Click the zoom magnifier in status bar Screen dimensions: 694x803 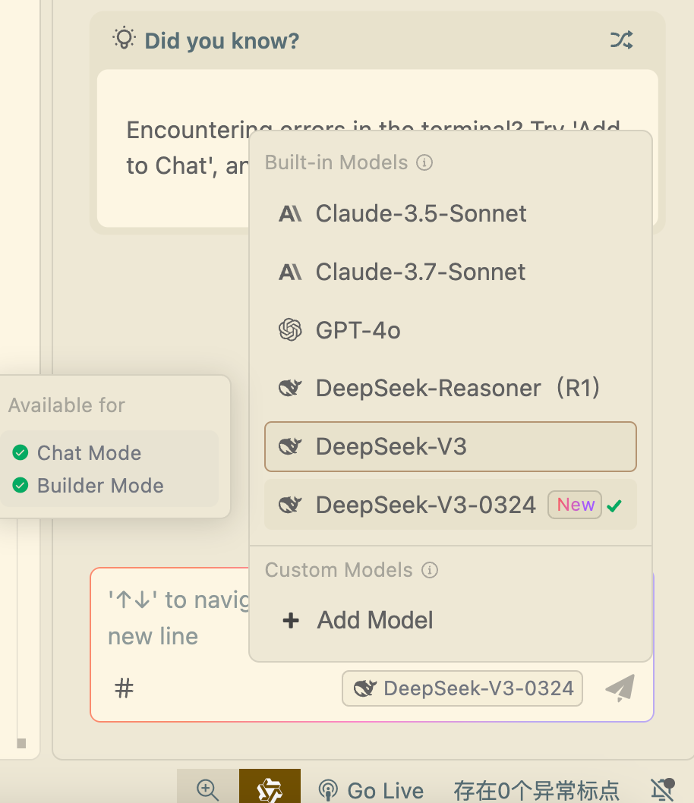[207, 789]
